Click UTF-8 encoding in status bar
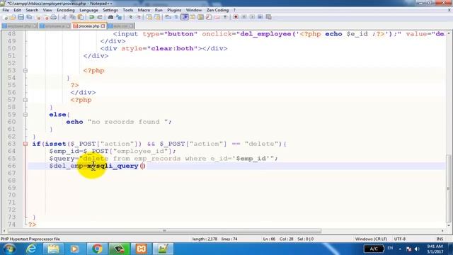This screenshot has width=453, height=255. pos(400,239)
